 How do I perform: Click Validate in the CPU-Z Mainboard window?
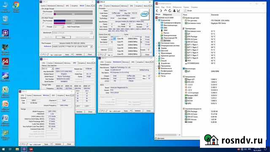tap(138, 111)
